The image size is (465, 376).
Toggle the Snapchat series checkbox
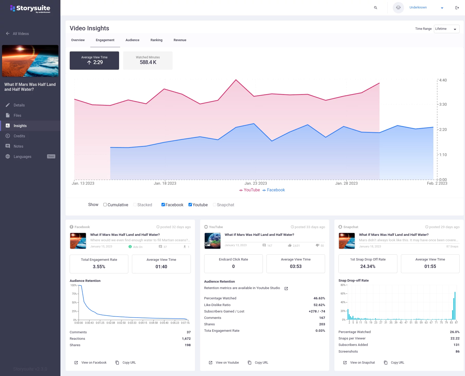214,205
